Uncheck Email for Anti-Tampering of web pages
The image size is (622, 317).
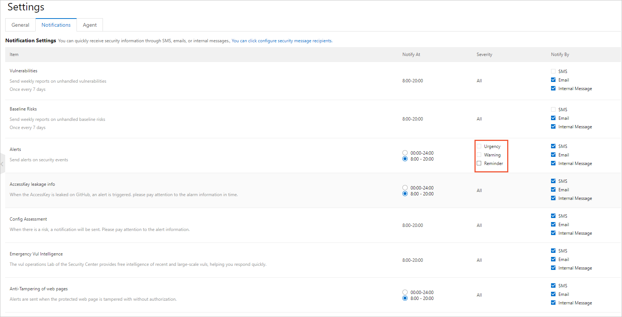[x=553, y=294]
